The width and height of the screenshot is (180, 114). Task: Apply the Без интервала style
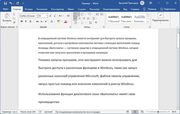pos(127,19)
